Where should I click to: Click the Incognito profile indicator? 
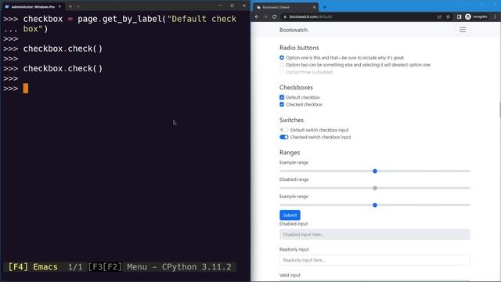pyautogui.click(x=476, y=16)
